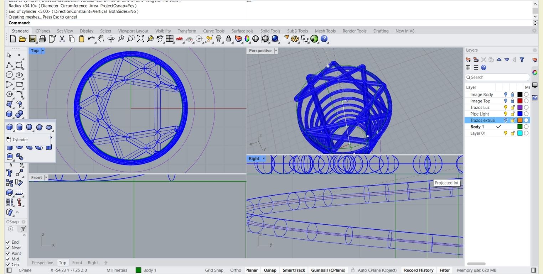543x274 pixels.
Task: Toggle visibility bulb of Pipe Light layer
Action: coord(506,114)
